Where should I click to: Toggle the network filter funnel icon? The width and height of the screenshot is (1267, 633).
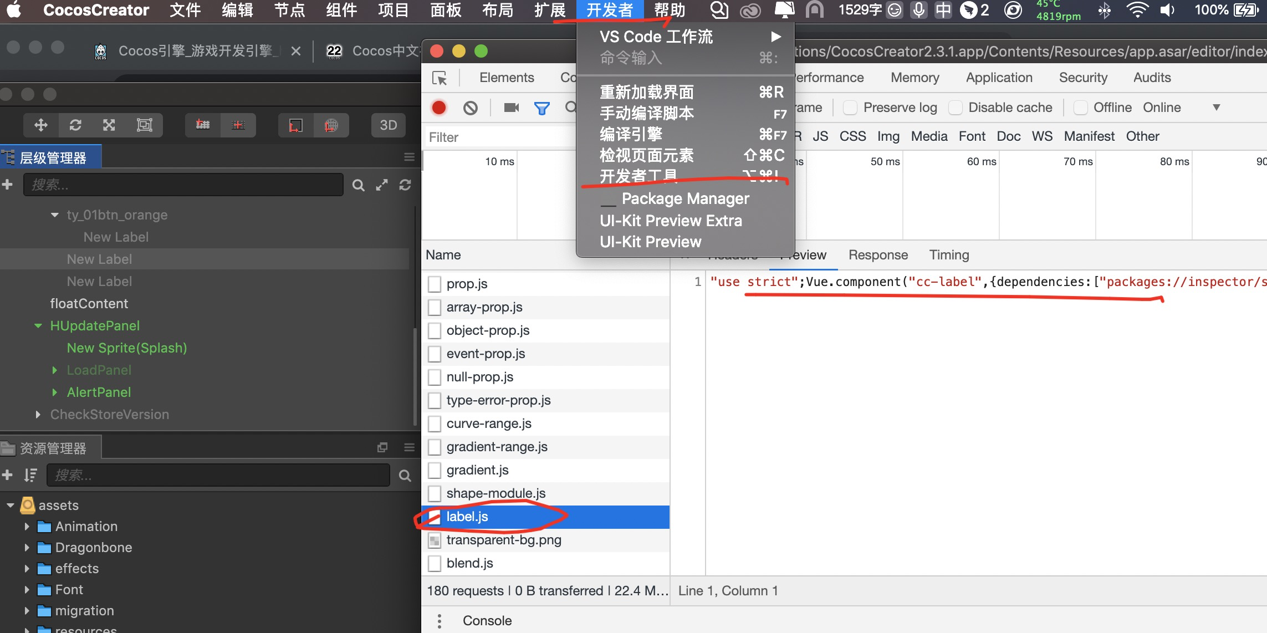click(x=541, y=108)
